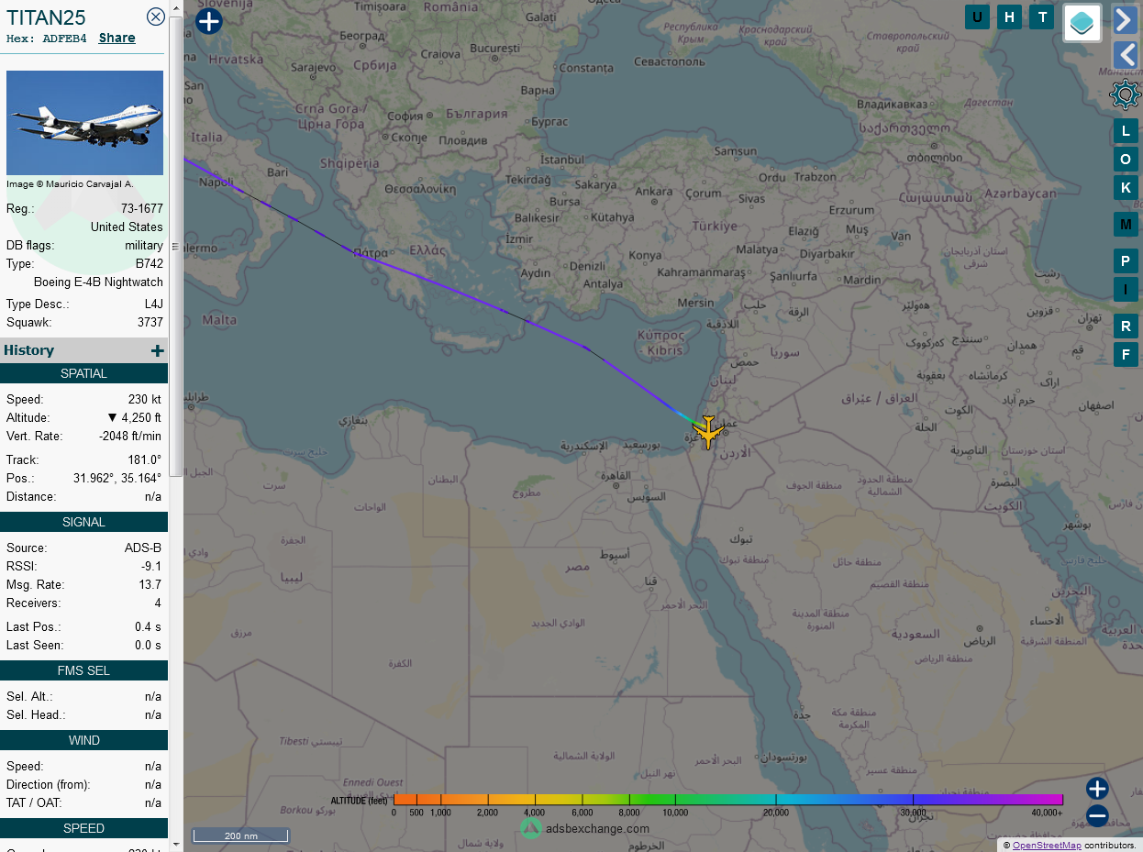Toggle the O map button
Image resolution: width=1143 pixels, height=852 pixels.
[1126, 160]
